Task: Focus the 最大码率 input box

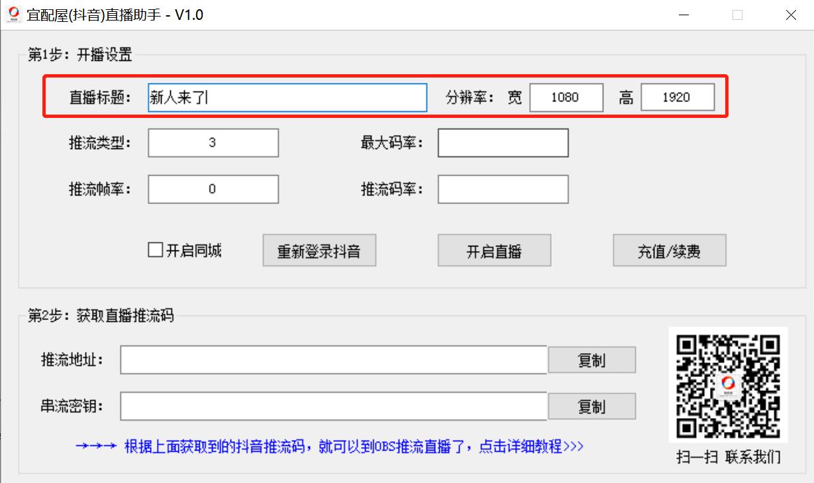Action: click(x=503, y=142)
